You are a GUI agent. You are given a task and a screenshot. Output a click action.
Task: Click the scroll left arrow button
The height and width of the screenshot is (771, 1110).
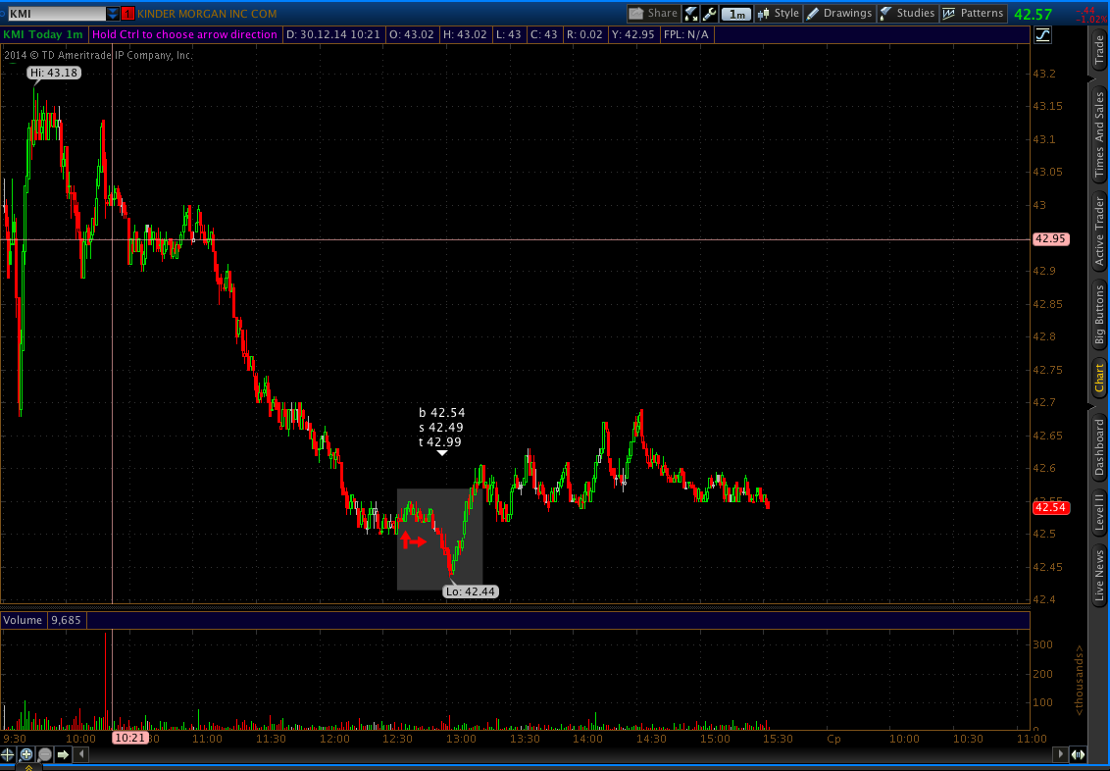(81, 753)
